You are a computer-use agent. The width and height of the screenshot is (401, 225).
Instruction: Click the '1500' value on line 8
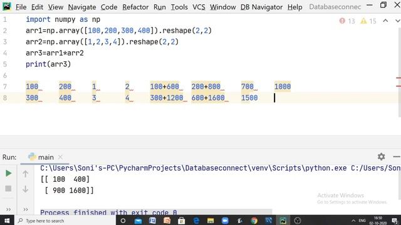249,97
